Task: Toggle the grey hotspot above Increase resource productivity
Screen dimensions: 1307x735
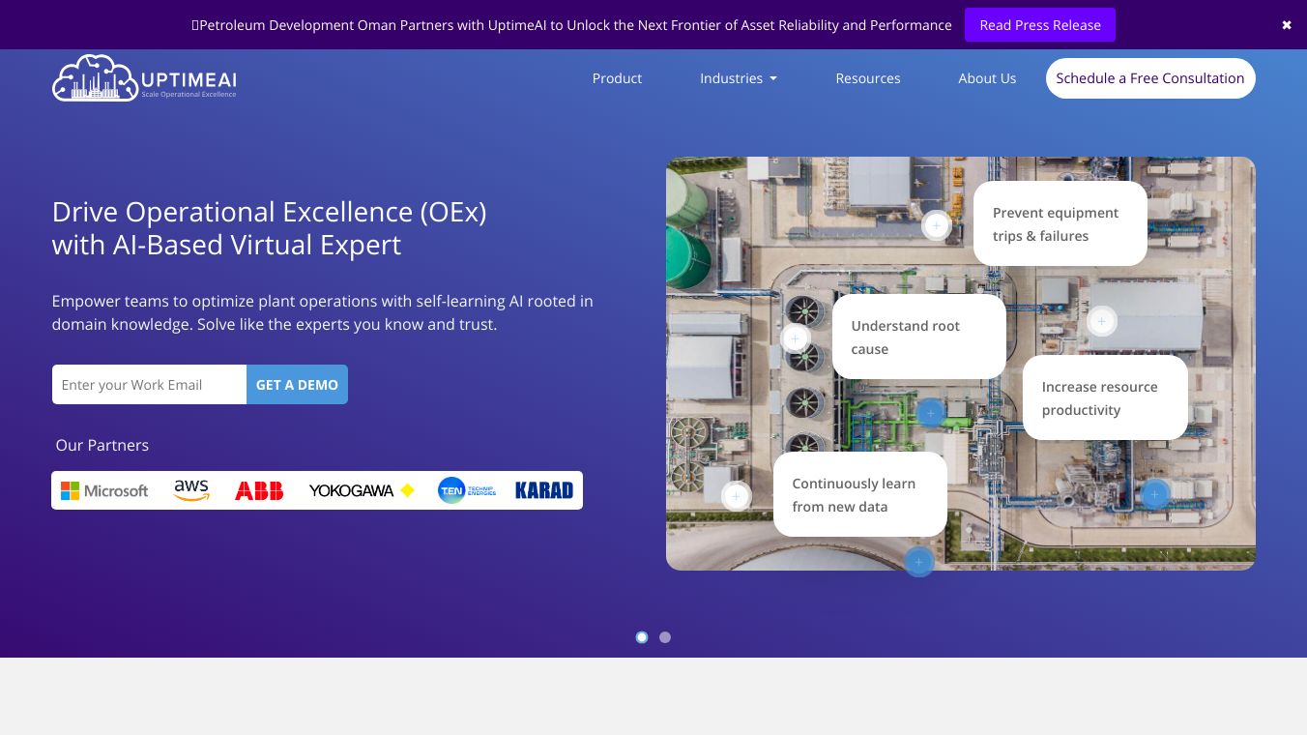Action: pos(1101,321)
